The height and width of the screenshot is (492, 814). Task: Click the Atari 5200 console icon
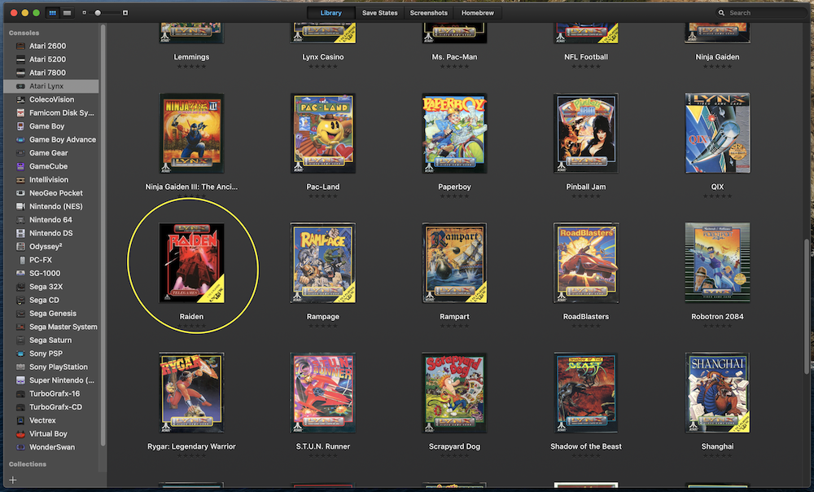pyautogui.click(x=20, y=59)
